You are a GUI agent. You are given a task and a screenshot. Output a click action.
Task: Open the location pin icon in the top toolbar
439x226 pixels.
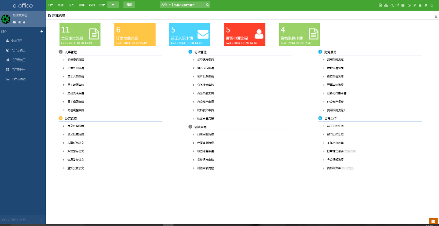pyautogui.click(x=415, y=5)
